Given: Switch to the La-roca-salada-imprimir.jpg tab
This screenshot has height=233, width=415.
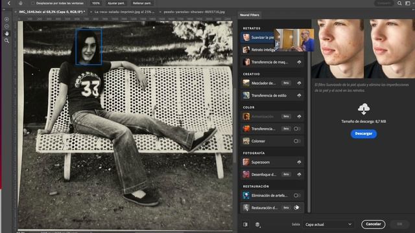Looking at the screenshot, I should click(x=124, y=12).
